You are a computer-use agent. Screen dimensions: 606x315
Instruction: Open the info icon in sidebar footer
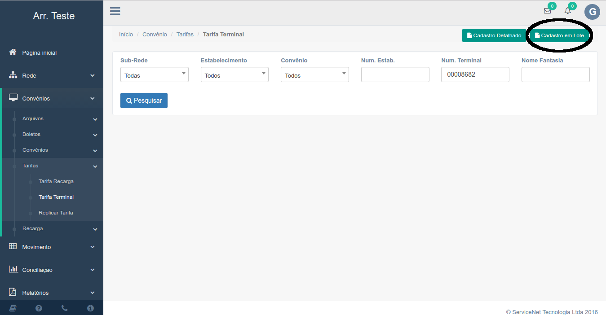[x=90, y=308]
